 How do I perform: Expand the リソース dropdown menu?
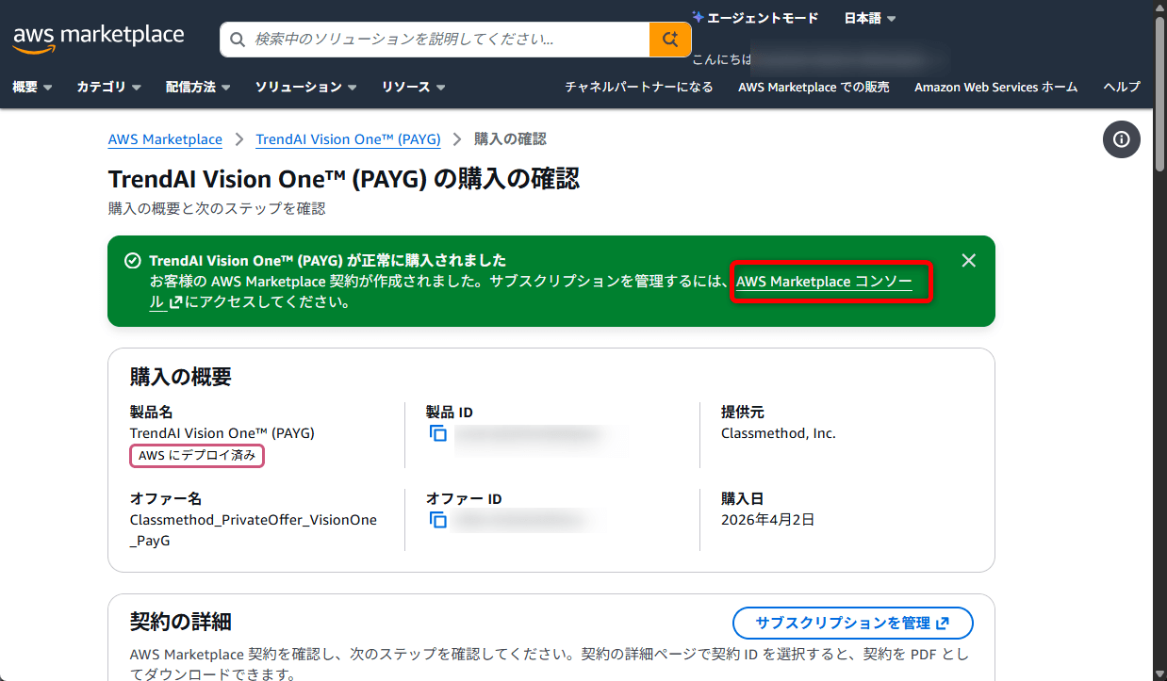pos(414,87)
